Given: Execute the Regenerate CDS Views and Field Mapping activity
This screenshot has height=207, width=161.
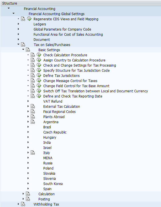Looking at the screenshot, I should click(29, 19).
